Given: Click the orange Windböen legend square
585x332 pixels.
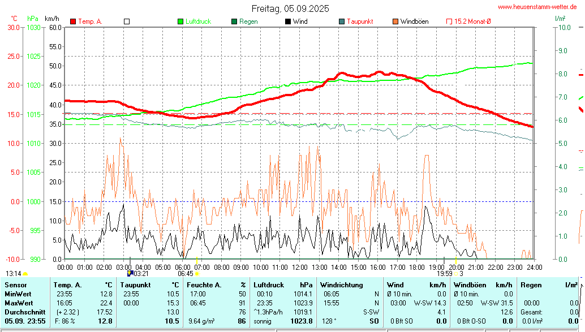Looking at the screenshot, I should click(395, 21).
